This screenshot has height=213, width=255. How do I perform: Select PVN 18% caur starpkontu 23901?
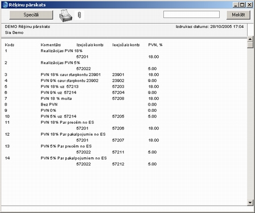pyautogui.click(x=71, y=74)
